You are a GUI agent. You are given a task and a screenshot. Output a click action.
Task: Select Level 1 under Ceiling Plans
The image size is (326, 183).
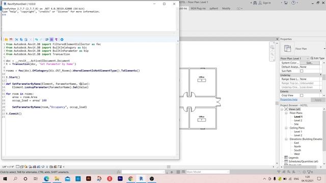click(x=298, y=132)
